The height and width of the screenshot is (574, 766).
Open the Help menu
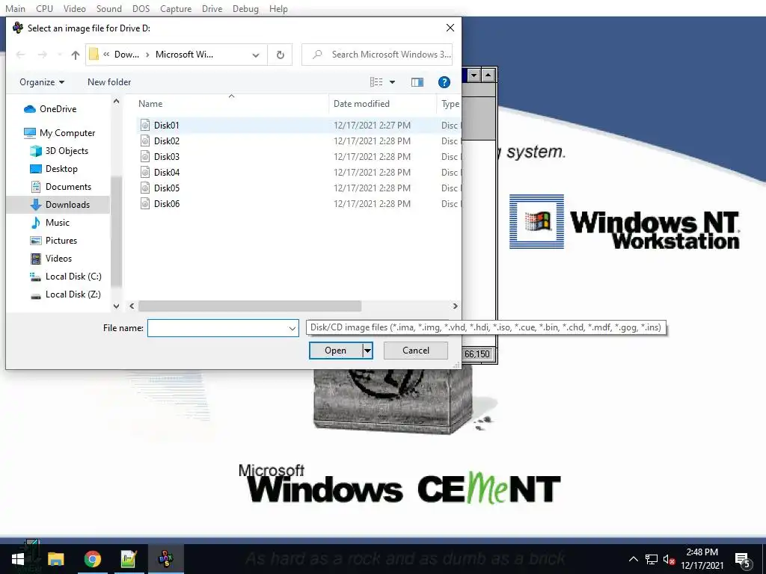tap(278, 9)
